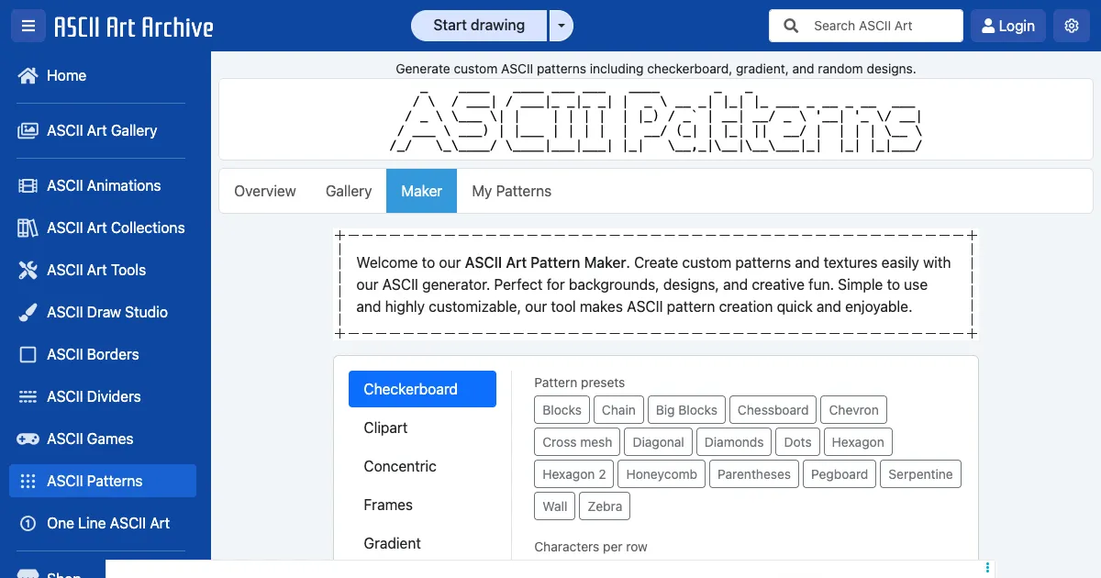Open the My Patterns tab
The height and width of the screenshot is (578, 1101).
(x=511, y=191)
